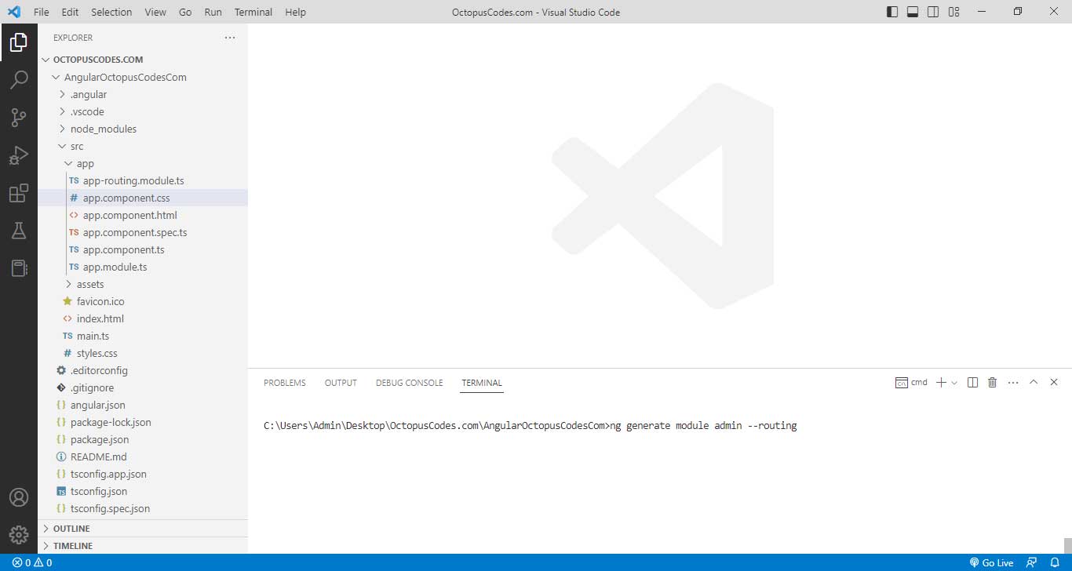Click Go Live in status bar
1072x571 pixels.
(x=991, y=562)
